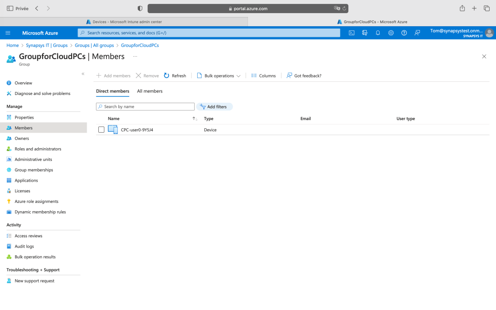Click the CPC-user0-9Y5J4 device icon
The width and height of the screenshot is (496, 310).
[x=113, y=129]
